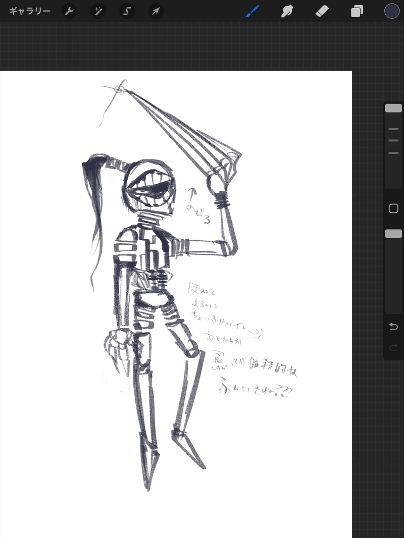Undo the last stroke with the undo arrow

(x=393, y=326)
